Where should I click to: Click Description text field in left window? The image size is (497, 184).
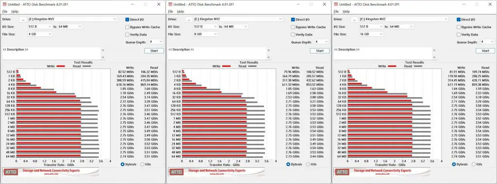pos(51,53)
